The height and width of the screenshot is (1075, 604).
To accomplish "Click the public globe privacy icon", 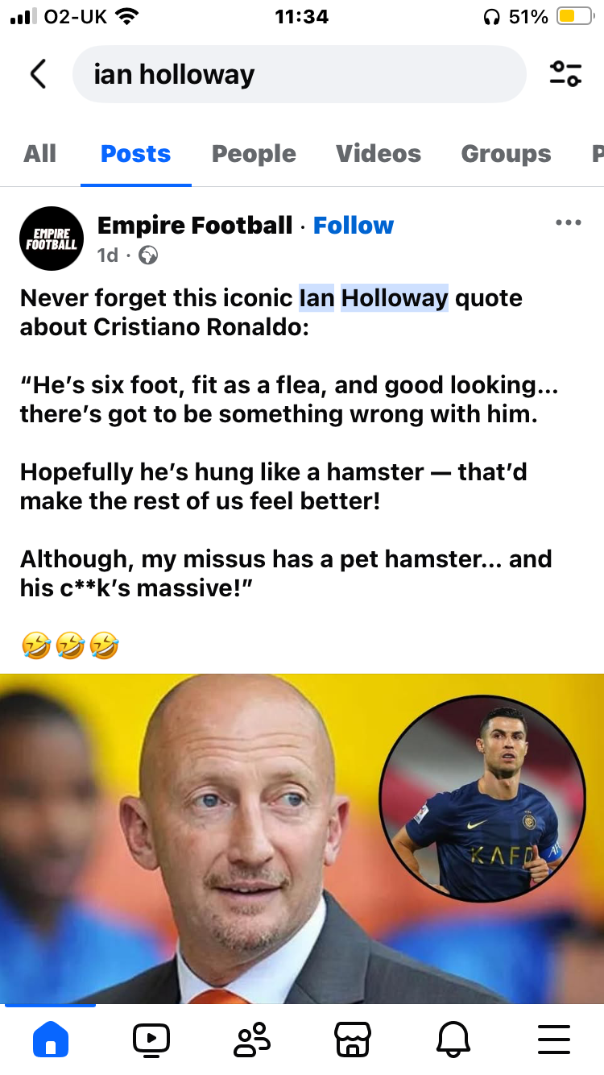I will coord(148,255).
